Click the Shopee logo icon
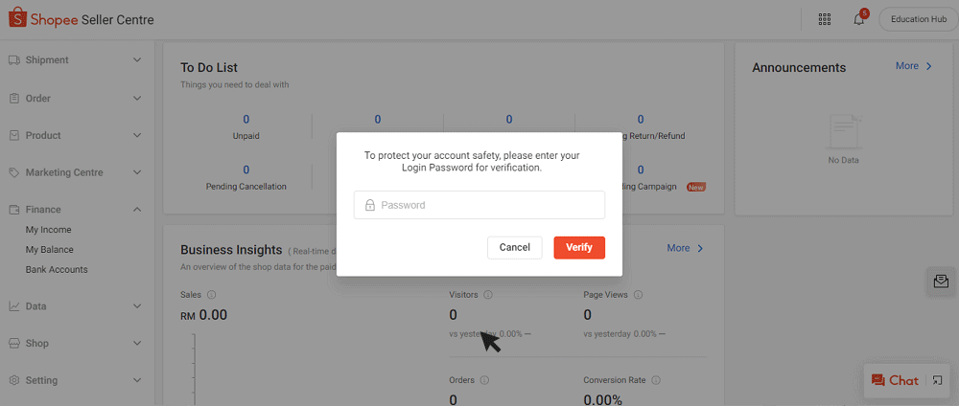959x406 pixels. [x=16, y=19]
